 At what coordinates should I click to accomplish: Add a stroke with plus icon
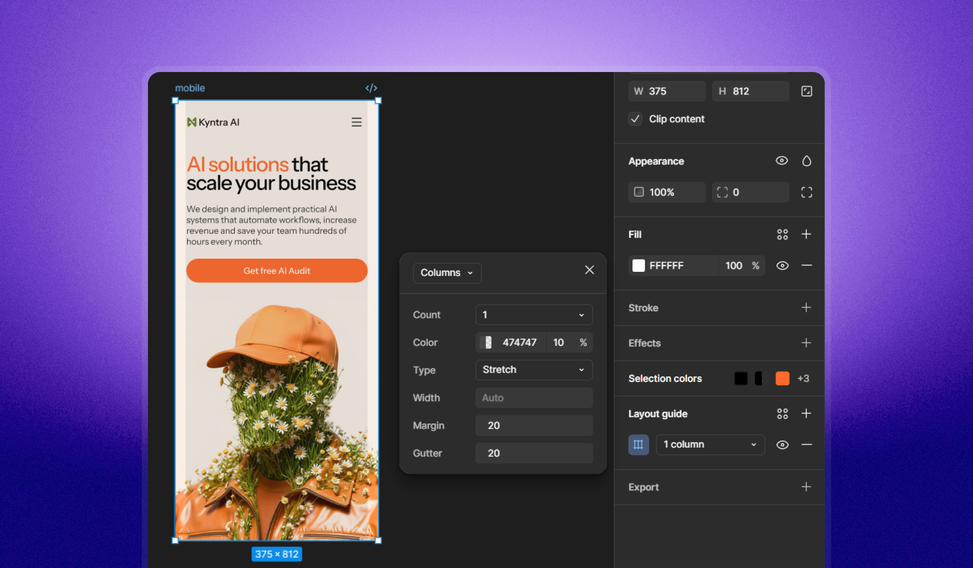[806, 308]
